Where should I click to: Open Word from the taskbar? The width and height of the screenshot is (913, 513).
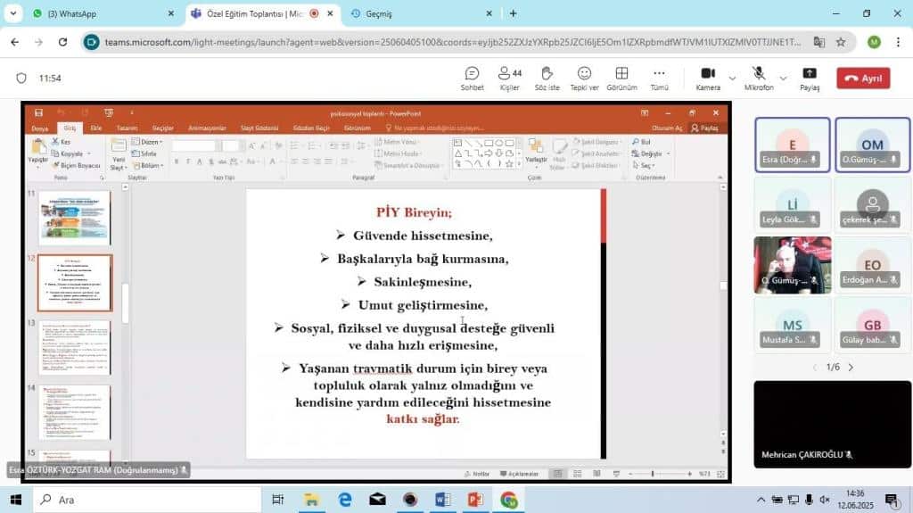442,500
